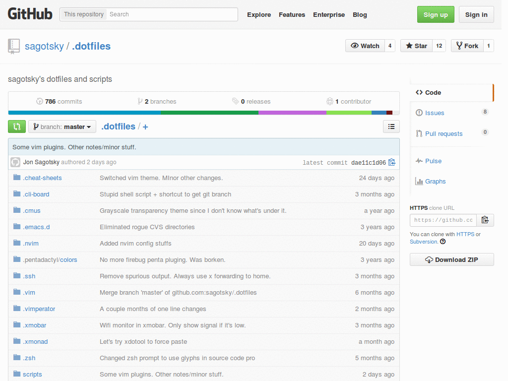
Task: Click the repository book icon beside sagotsky
Action: click(x=14, y=46)
